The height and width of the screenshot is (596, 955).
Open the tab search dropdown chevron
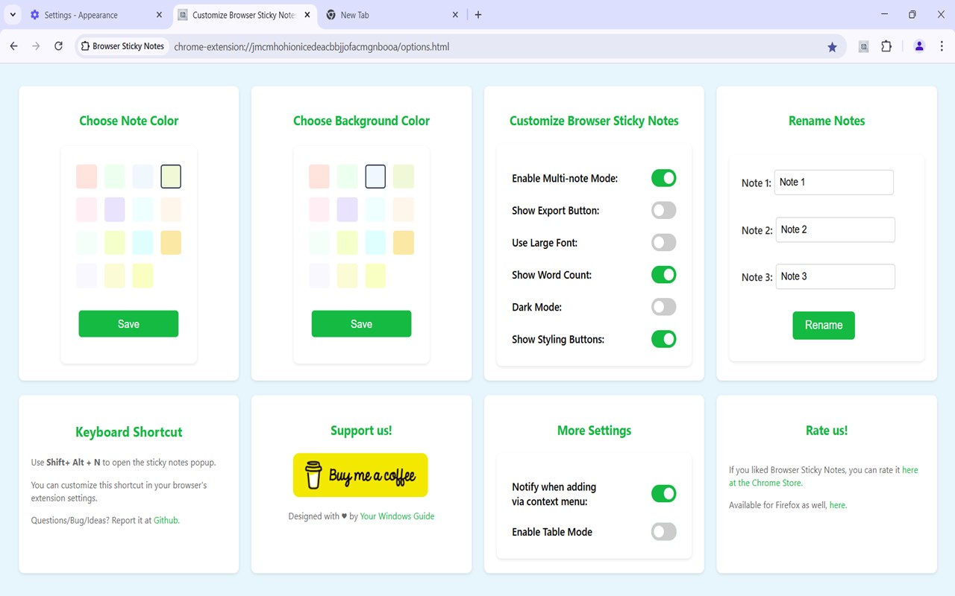coord(13,15)
